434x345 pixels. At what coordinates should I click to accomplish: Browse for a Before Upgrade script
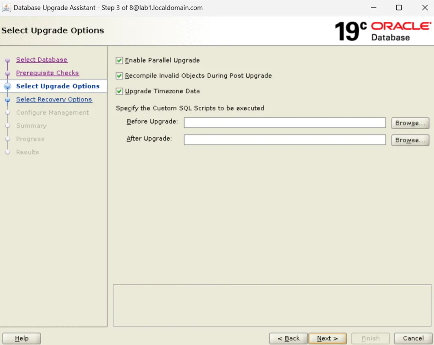click(x=409, y=123)
